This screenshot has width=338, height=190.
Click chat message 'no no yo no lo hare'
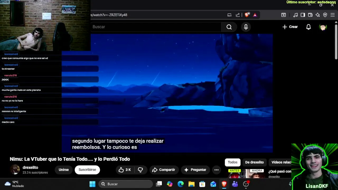12,101
